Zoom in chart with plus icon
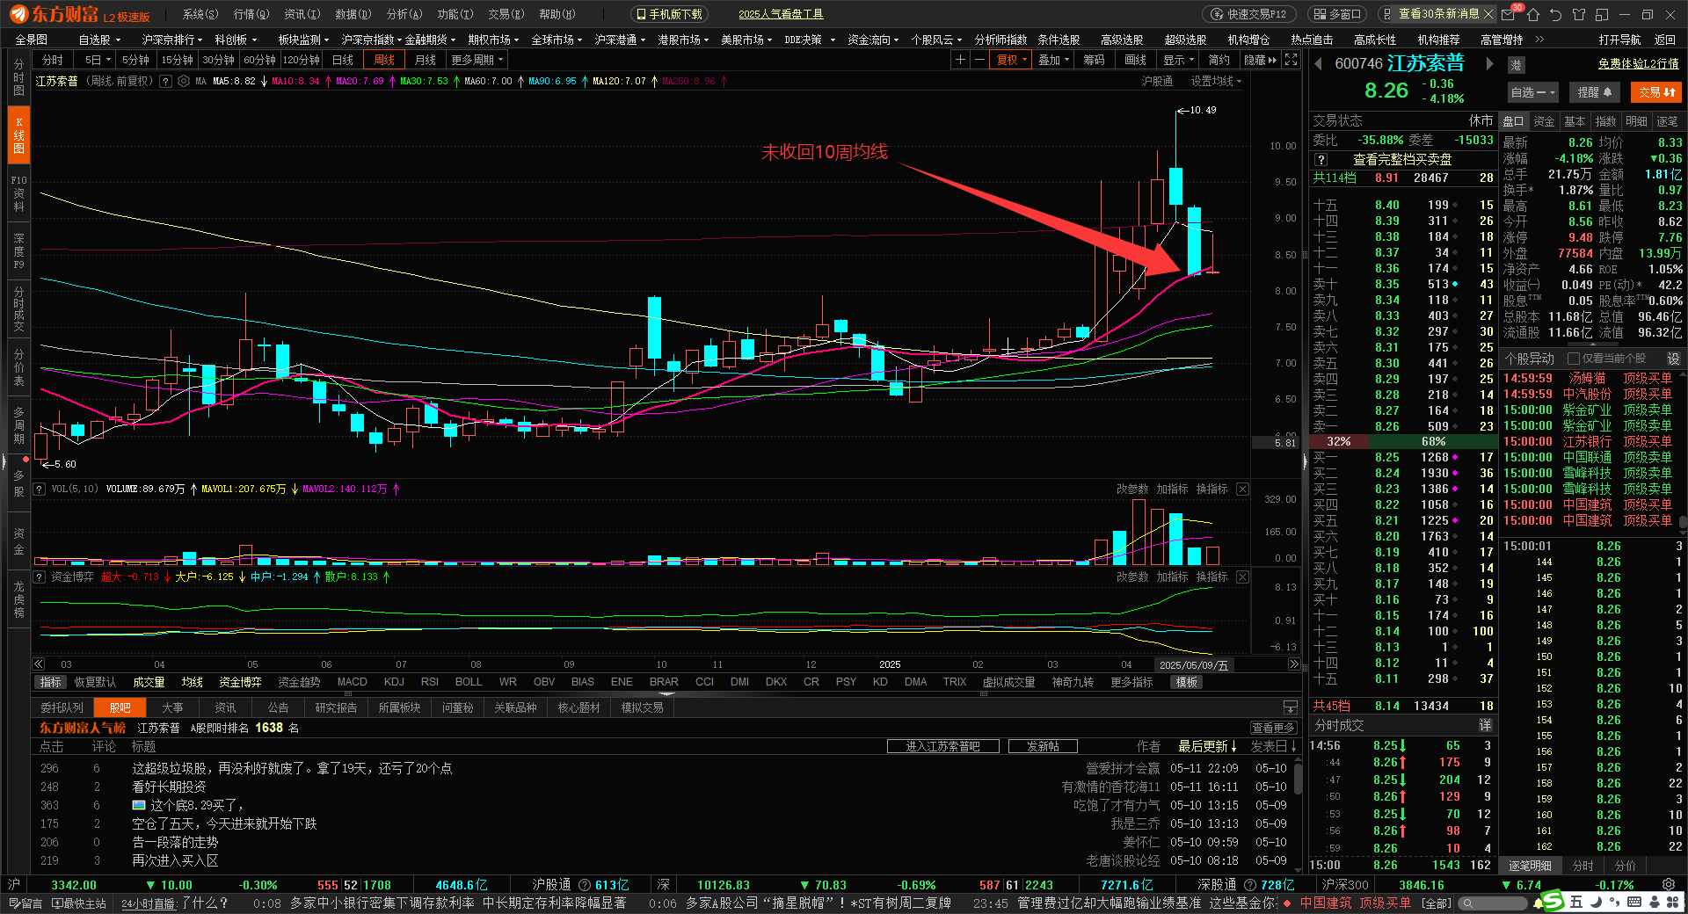1688x914 pixels. pos(961,60)
